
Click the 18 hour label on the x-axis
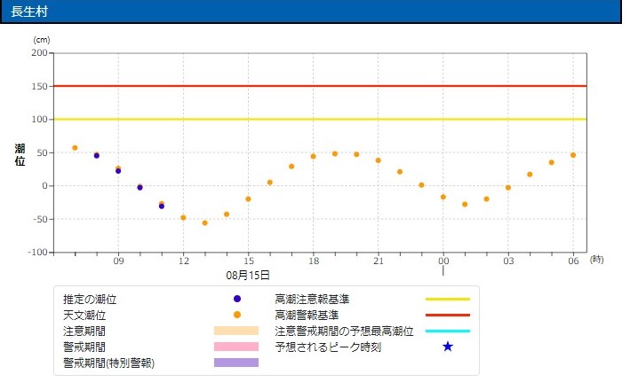click(314, 261)
